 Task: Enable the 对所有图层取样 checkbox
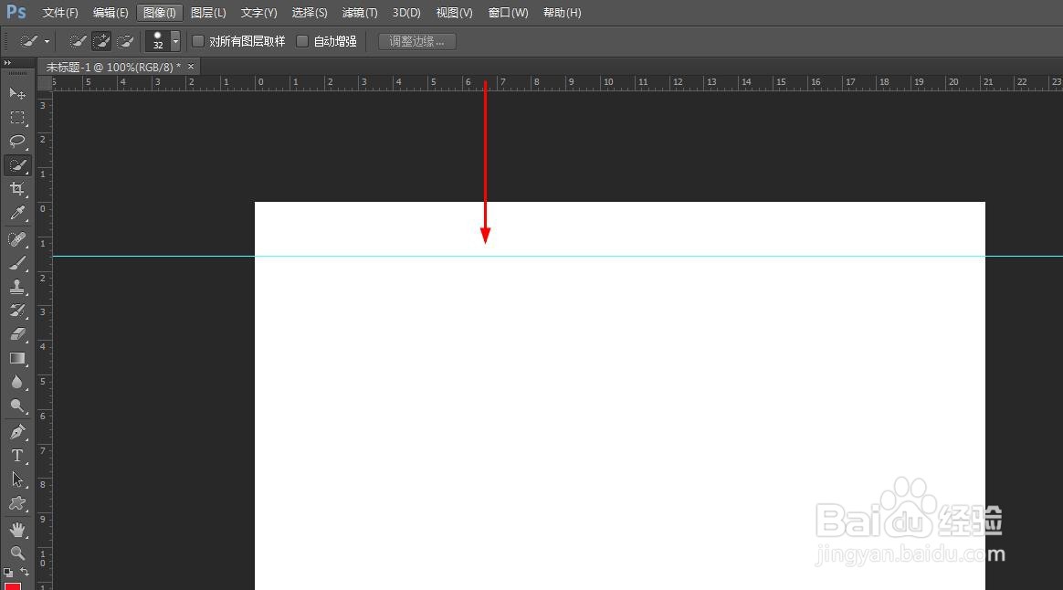coord(198,41)
